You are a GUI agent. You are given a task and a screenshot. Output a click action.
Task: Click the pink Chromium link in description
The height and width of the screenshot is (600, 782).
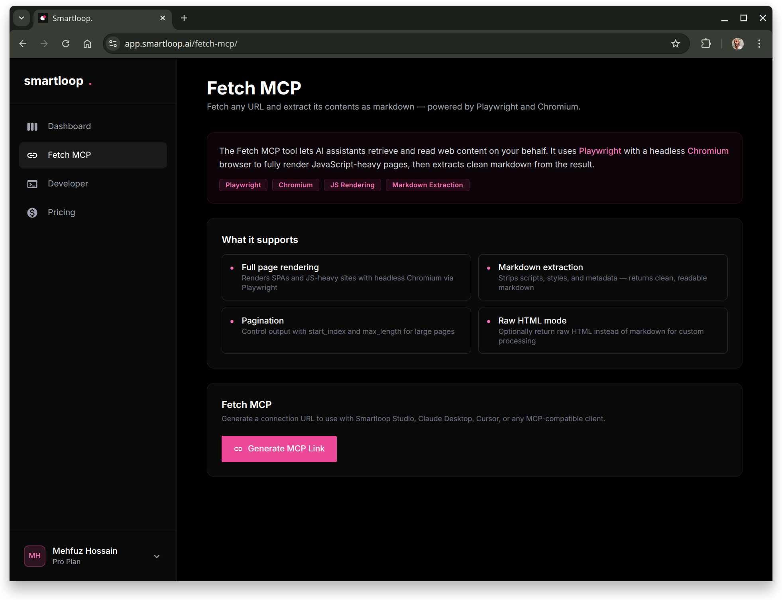(708, 151)
